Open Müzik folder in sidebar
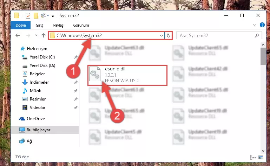 tap(32, 91)
